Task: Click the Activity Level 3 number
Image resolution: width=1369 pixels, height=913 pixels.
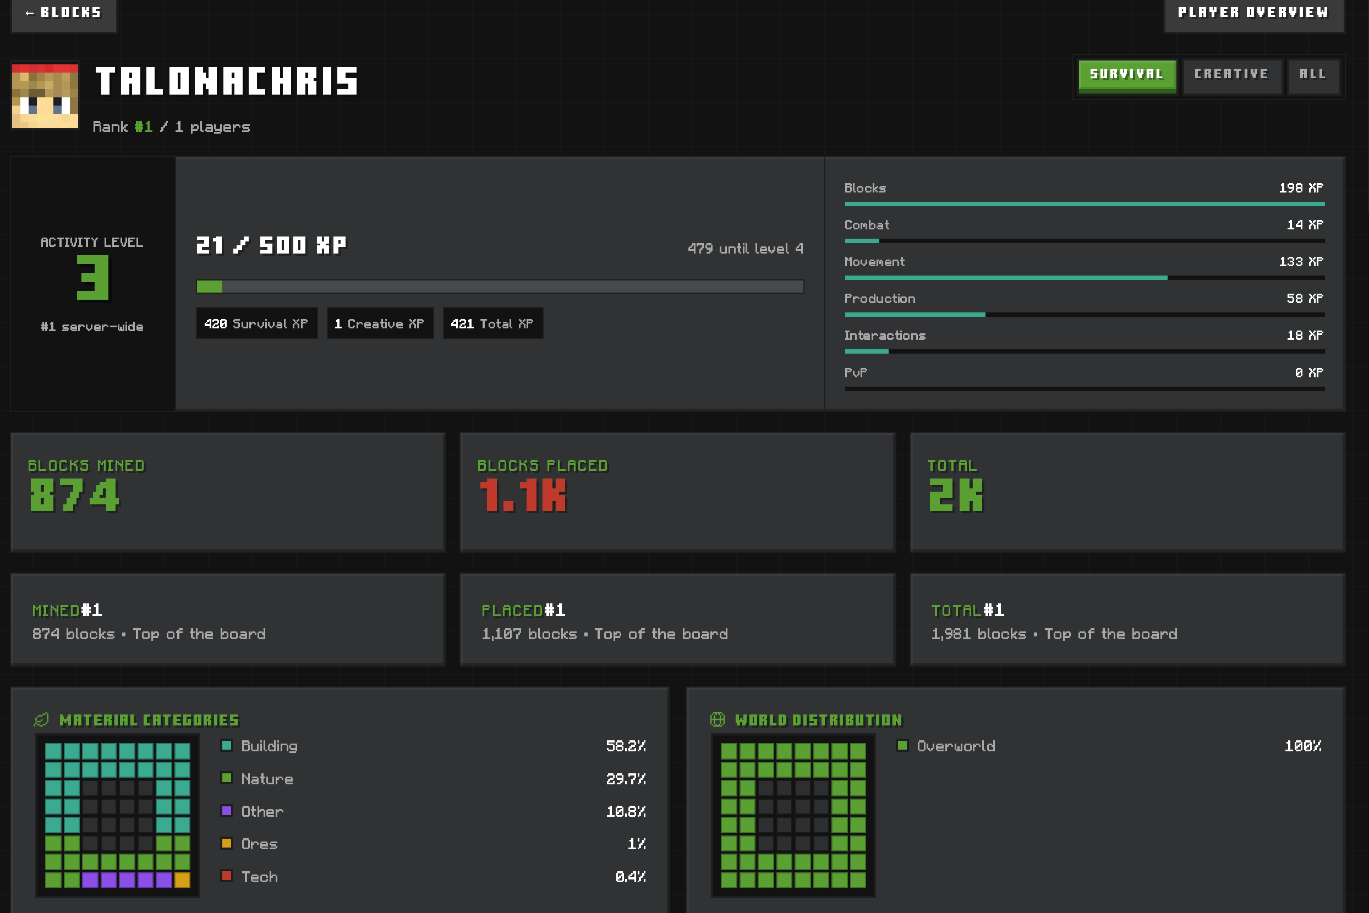Action: [92, 278]
